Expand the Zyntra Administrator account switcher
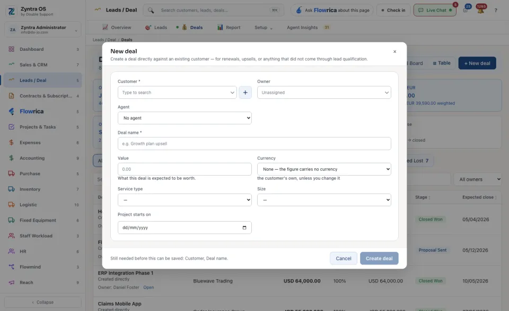Screen dimensions: 509x311 coord(43,30)
